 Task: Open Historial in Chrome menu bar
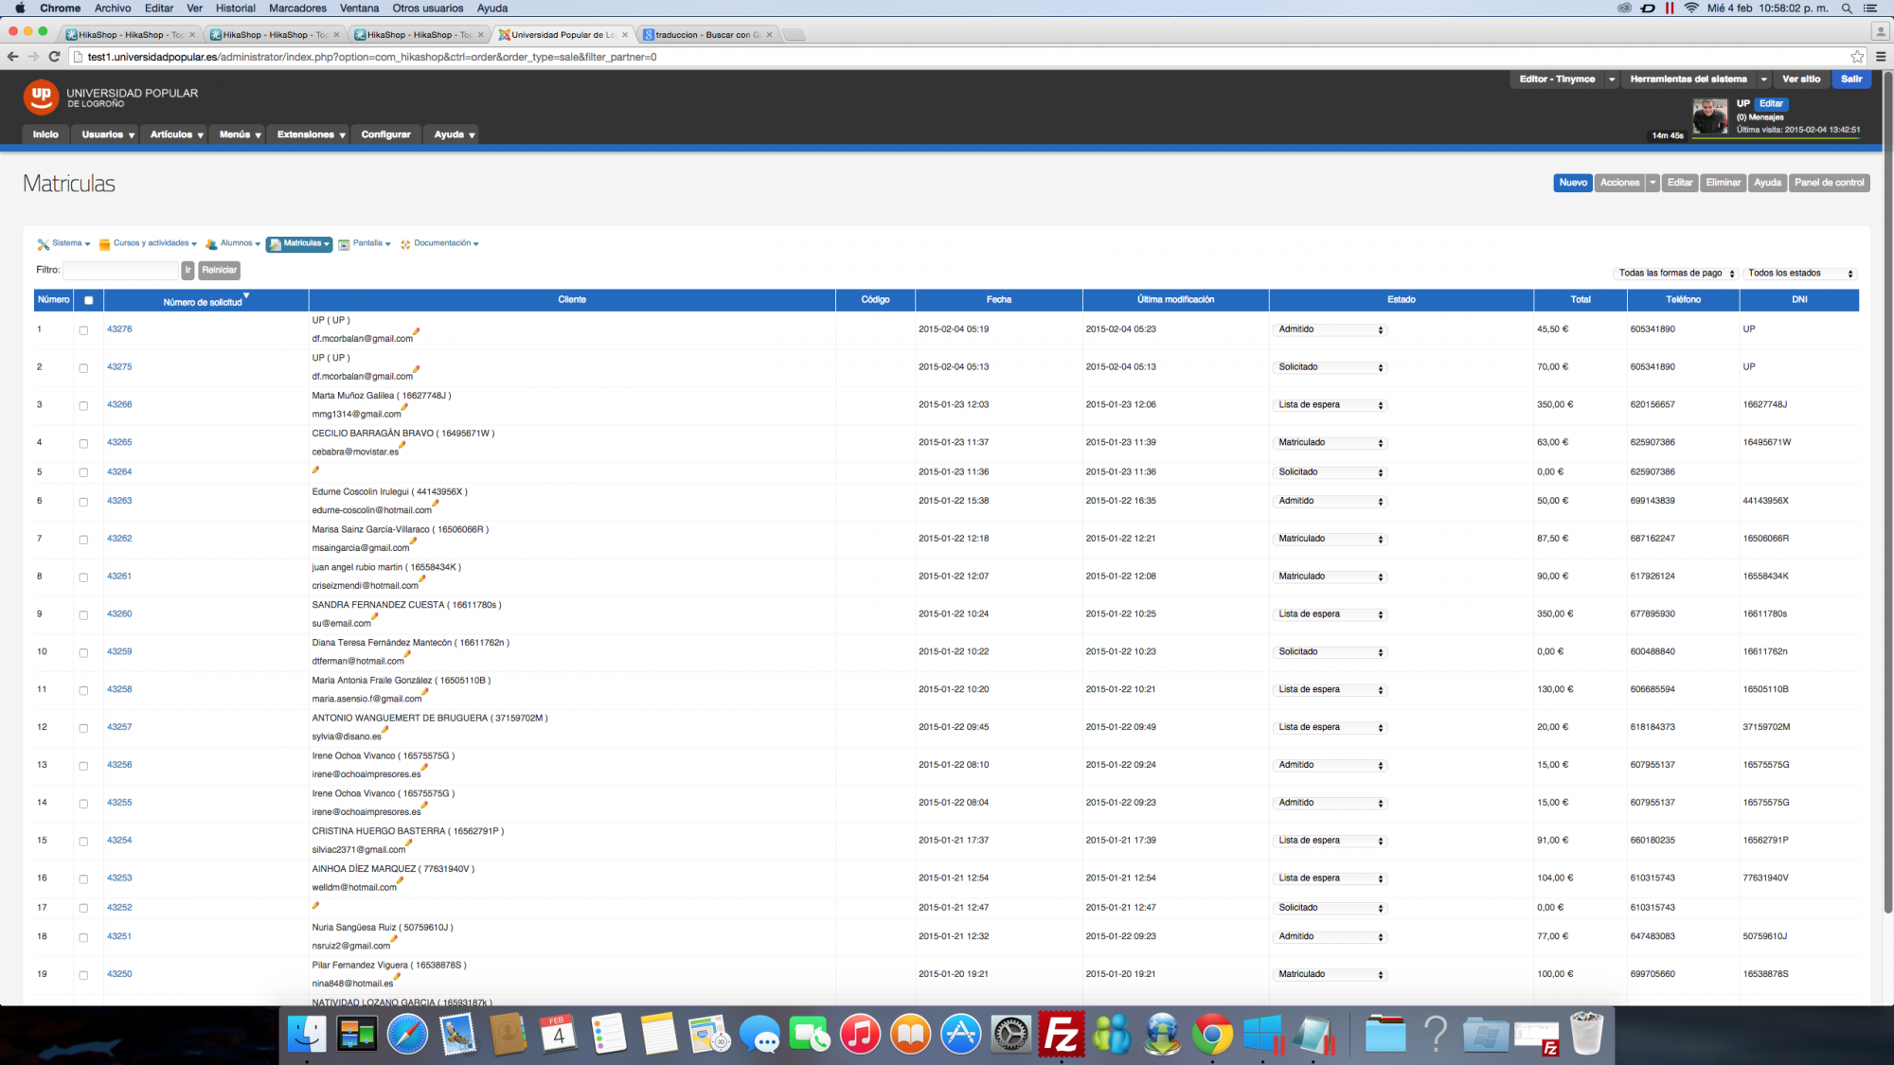tap(235, 8)
